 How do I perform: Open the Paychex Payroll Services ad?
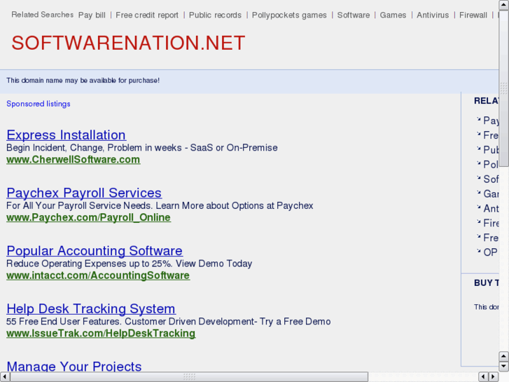click(x=84, y=193)
